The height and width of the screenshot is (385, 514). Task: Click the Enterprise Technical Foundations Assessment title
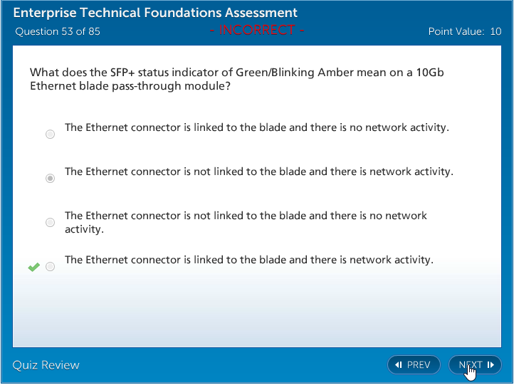[x=156, y=13]
